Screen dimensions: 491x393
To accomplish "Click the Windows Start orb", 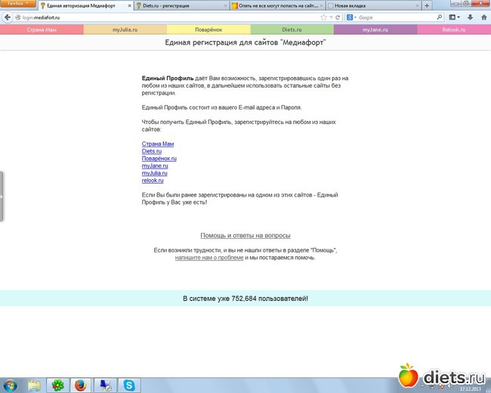I will coord(11,384).
